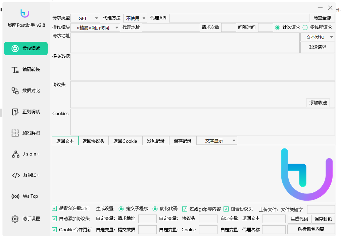Click the 加密解密 dashed-box icon
341x241 pixels.
click(15, 133)
